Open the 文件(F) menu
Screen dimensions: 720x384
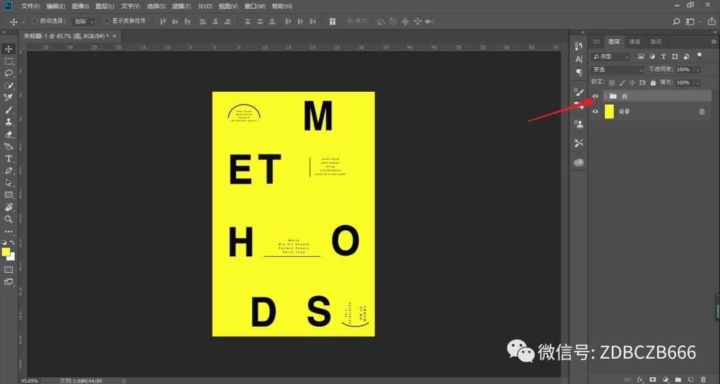30,7
